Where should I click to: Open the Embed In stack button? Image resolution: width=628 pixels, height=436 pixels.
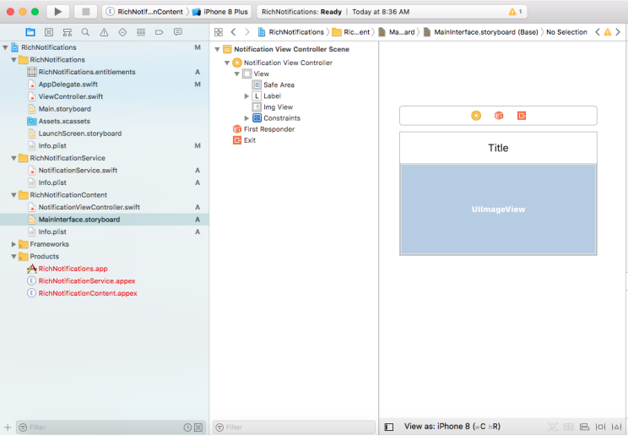(x=568, y=427)
